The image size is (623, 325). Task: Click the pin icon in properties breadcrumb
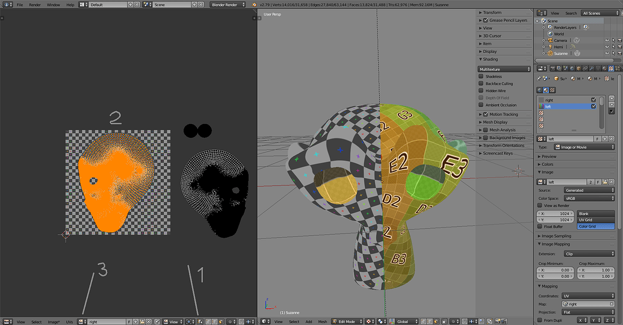(x=539, y=78)
